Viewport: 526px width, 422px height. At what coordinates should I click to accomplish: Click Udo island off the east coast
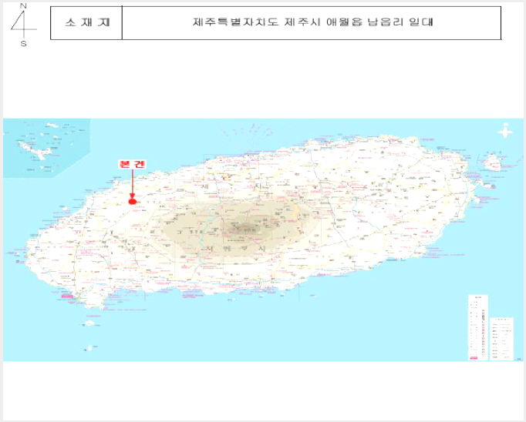[492, 162]
